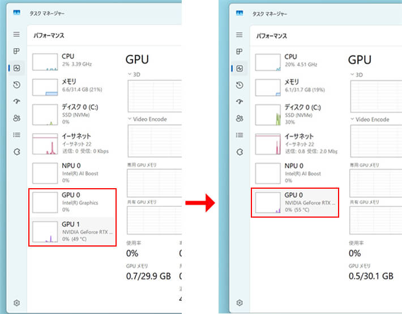Select CPU 2% 3.39 GHz in left window
402x314 pixels.
tap(72, 62)
